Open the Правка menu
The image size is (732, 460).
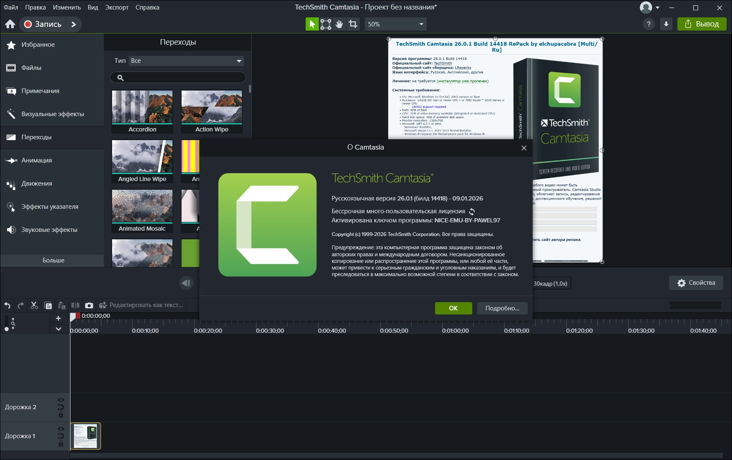coord(36,7)
